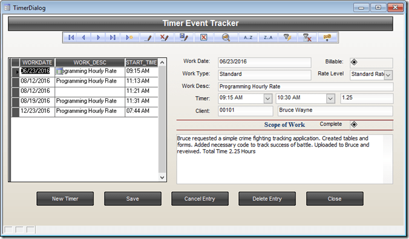Open the Timer end time 10:30 AM dropdown
The height and width of the screenshot is (239, 409).
coord(330,98)
